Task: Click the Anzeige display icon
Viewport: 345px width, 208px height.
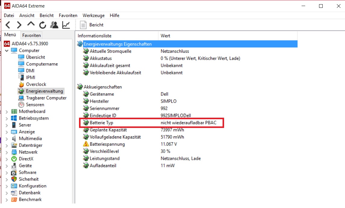Action: click(x=14, y=132)
